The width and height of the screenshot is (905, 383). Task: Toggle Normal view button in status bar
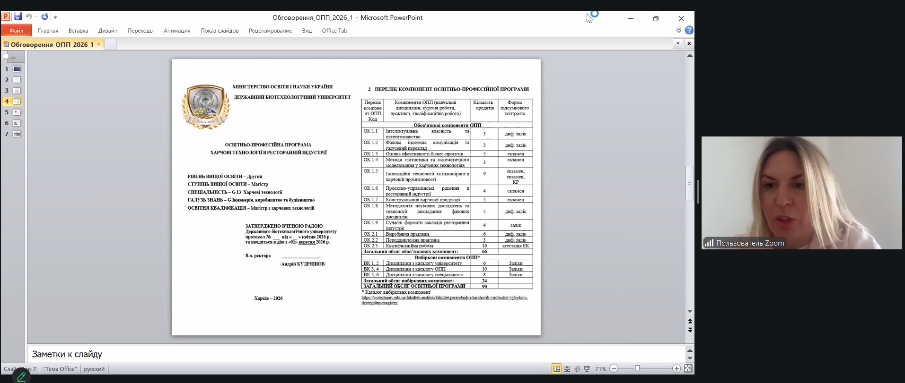557,369
